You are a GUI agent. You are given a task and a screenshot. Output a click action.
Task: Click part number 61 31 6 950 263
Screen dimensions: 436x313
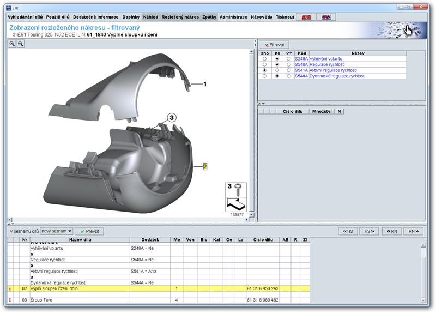pos(263,288)
